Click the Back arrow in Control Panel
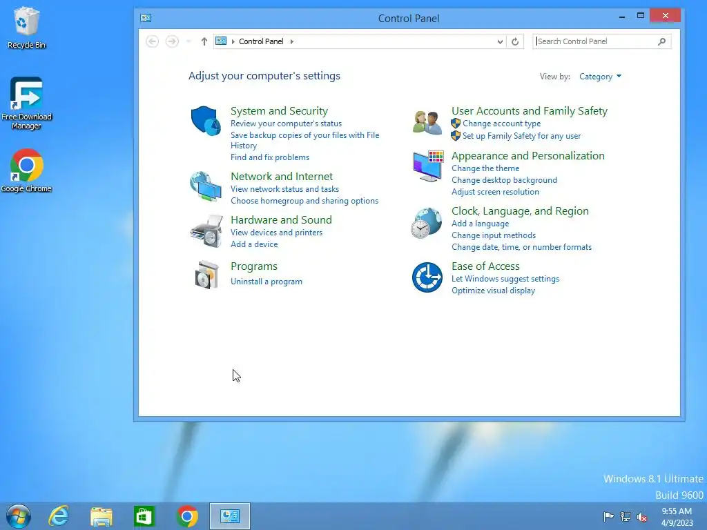This screenshot has width=707, height=530. pyautogui.click(x=153, y=41)
